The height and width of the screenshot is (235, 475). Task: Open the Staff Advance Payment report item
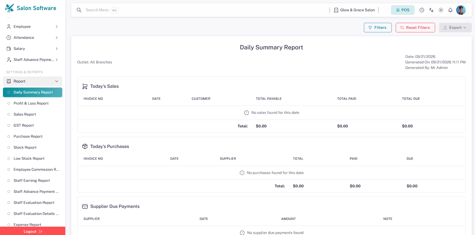click(x=33, y=192)
